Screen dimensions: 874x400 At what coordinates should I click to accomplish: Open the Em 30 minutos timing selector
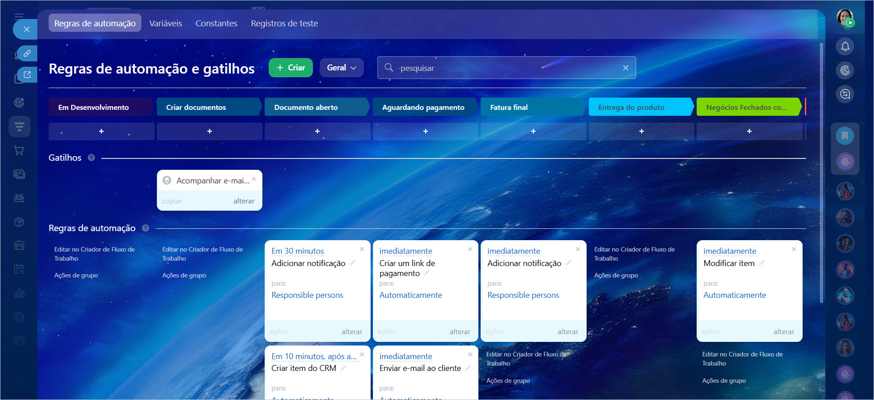pos(297,251)
